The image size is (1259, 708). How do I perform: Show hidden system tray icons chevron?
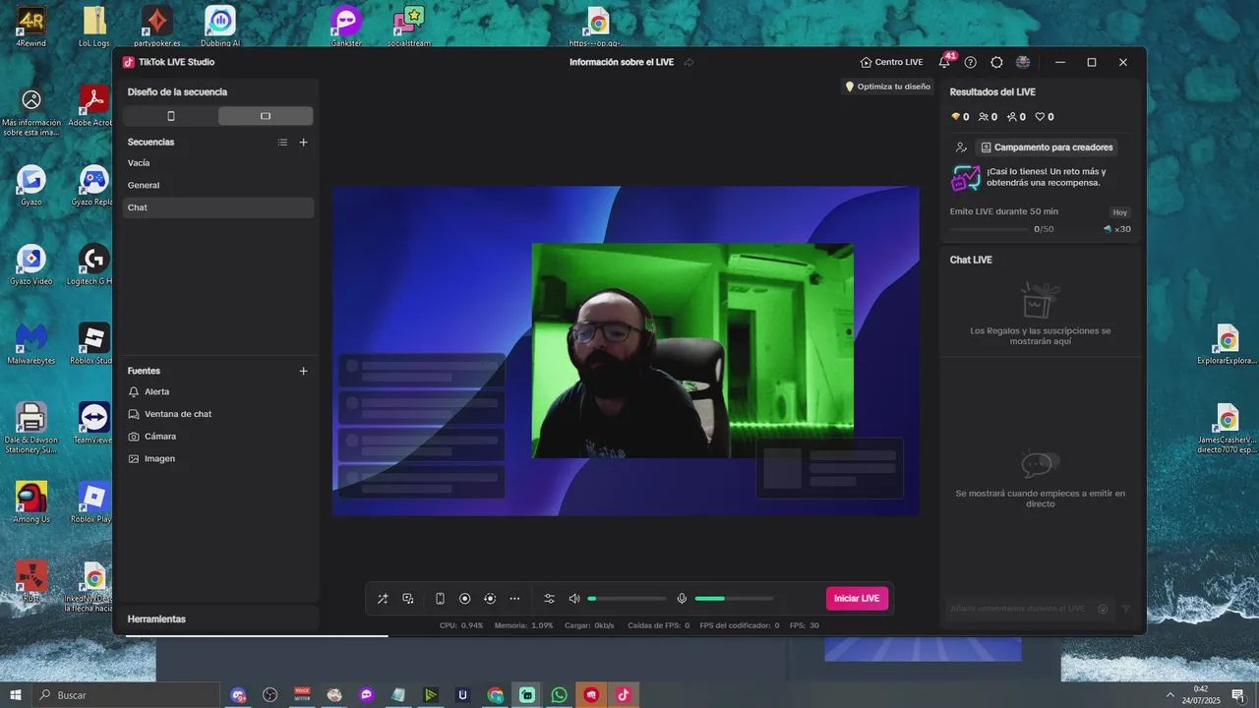[x=1170, y=695]
